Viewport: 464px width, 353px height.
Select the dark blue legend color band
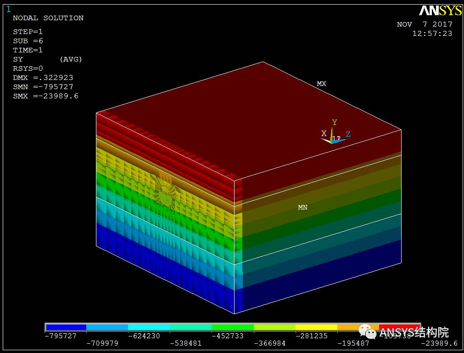66,327
